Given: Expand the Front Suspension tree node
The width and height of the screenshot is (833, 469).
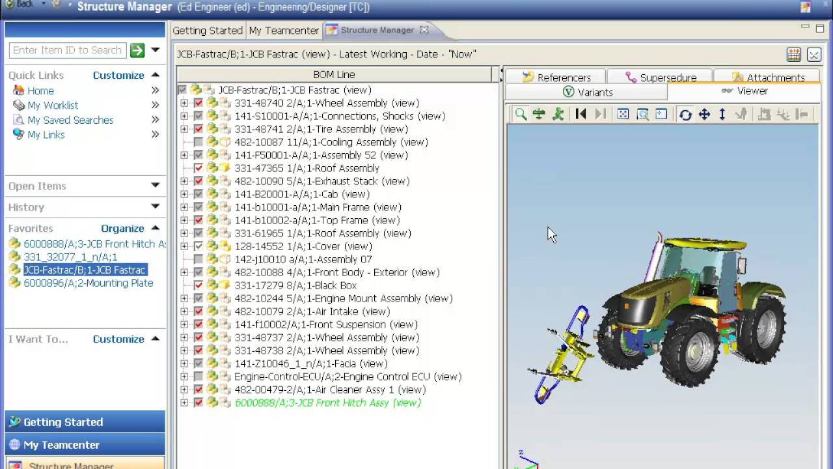Looking at the screenshot, I should point(184,324).
